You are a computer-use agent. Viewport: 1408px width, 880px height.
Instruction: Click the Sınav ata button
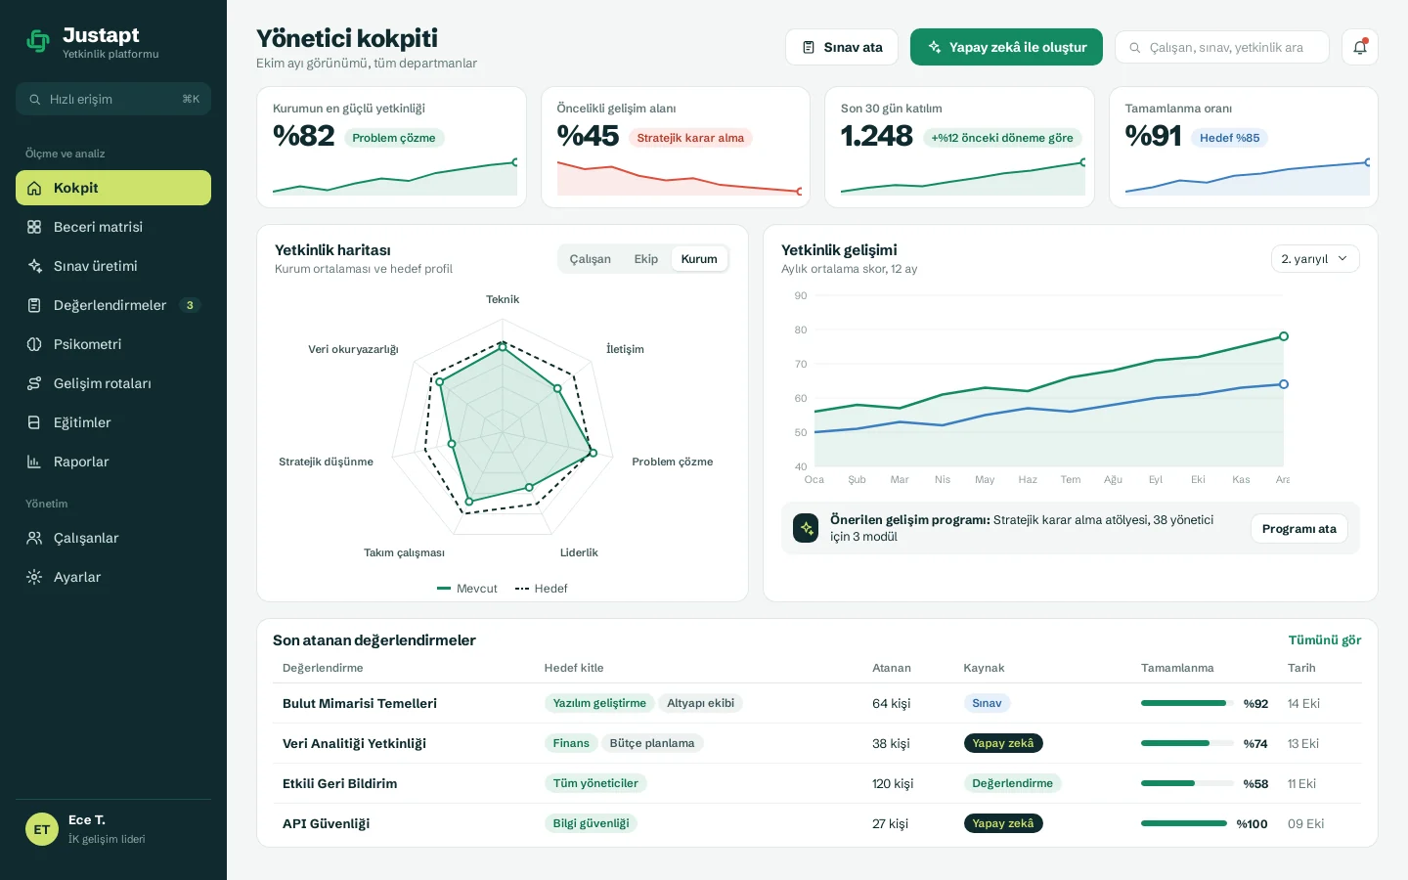(842, 47)
